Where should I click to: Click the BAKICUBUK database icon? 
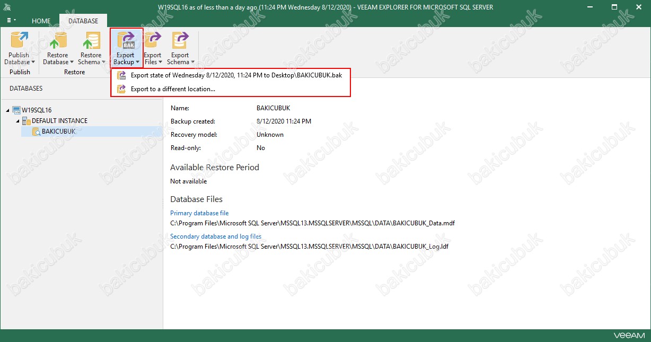point(37,131)
